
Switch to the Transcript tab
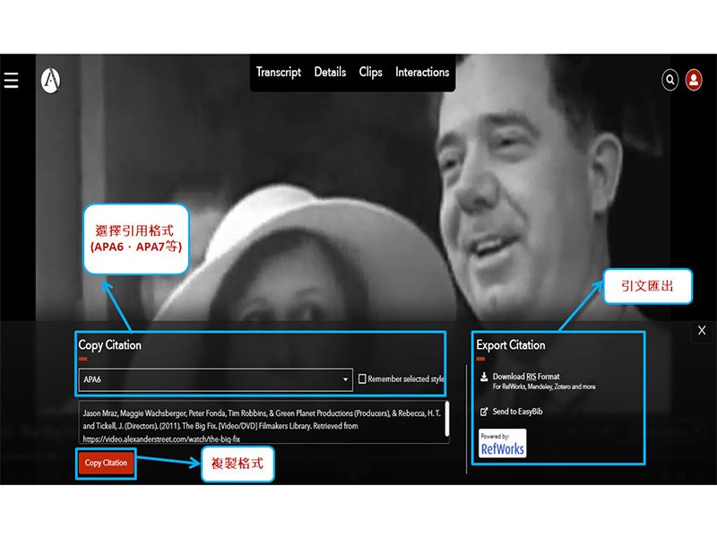pos(279,73)
